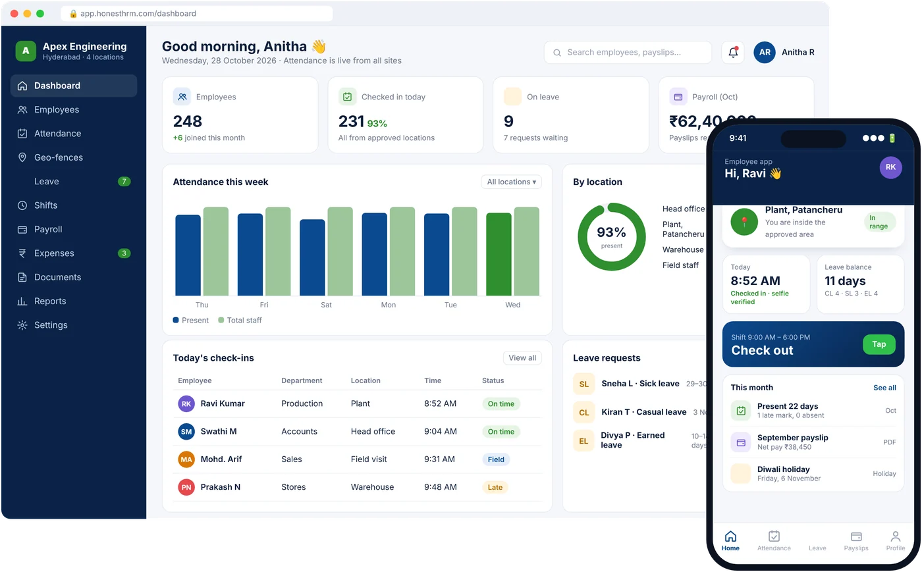Click the Settings gear icon in sidebar
Image resolution: width=922 pixels, height=572 pixels.
pyautogui.click(x=22, y=325)
